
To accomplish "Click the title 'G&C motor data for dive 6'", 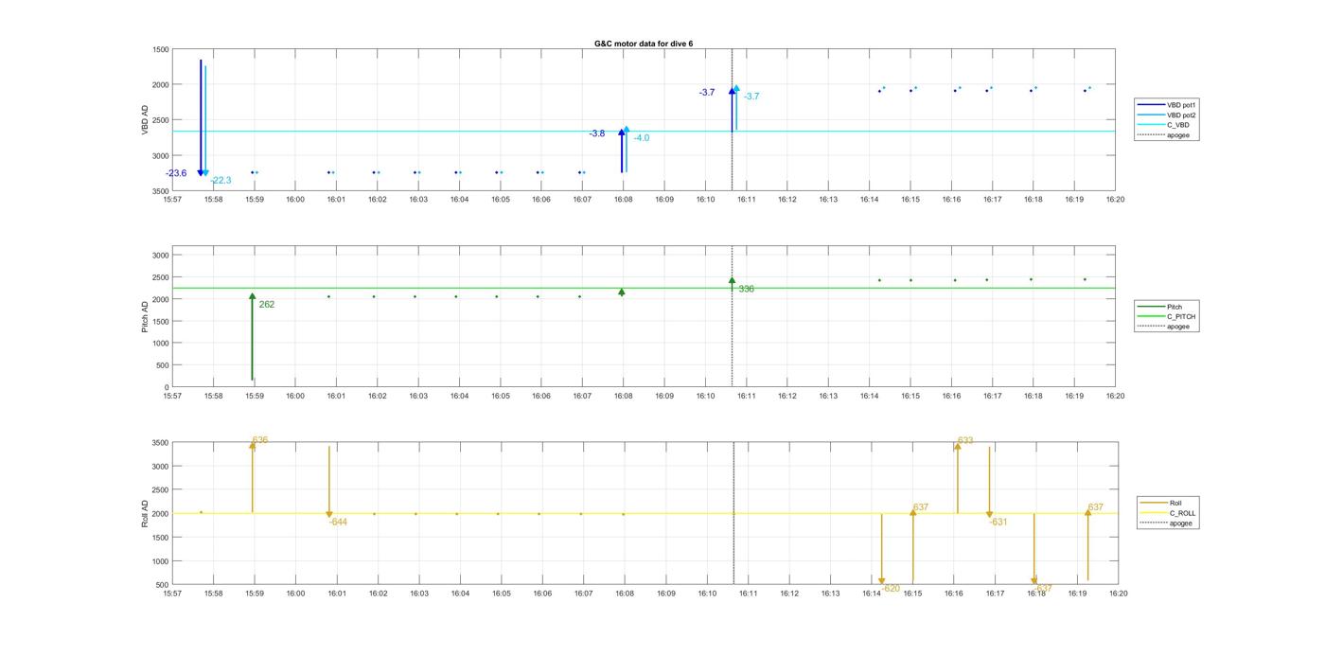I will (643, 44).
